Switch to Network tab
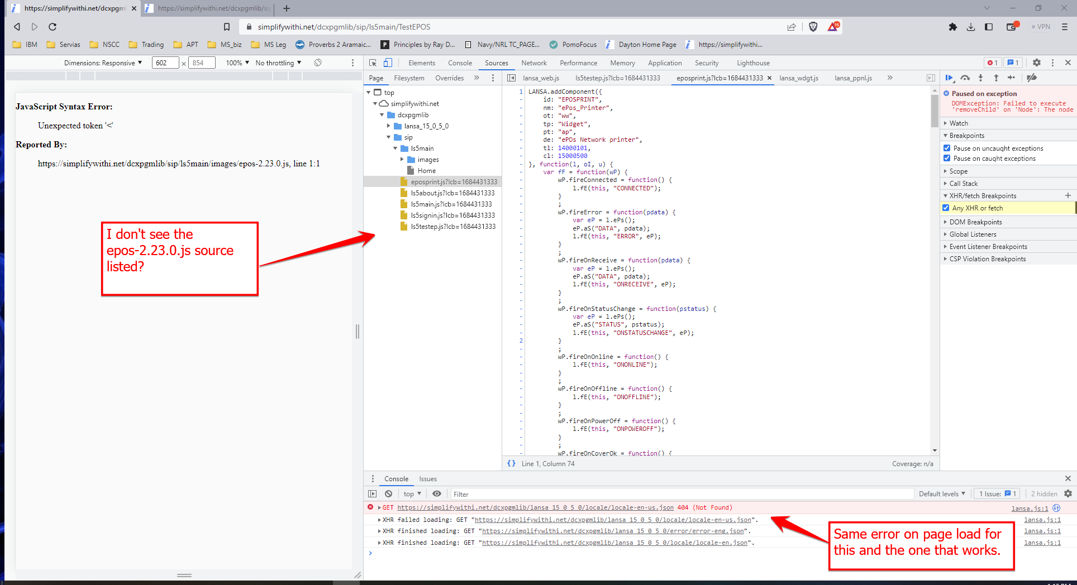 pos(534,63)
